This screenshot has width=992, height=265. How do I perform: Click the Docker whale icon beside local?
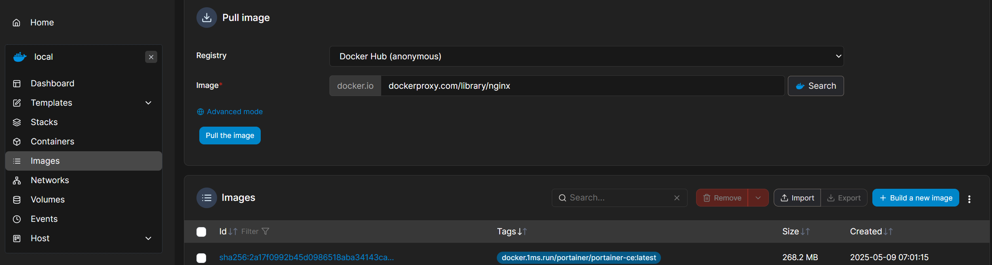pos(20,57)
